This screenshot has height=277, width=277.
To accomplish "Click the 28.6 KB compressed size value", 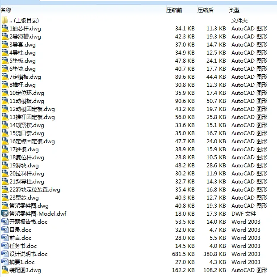I will click(216, 166).
